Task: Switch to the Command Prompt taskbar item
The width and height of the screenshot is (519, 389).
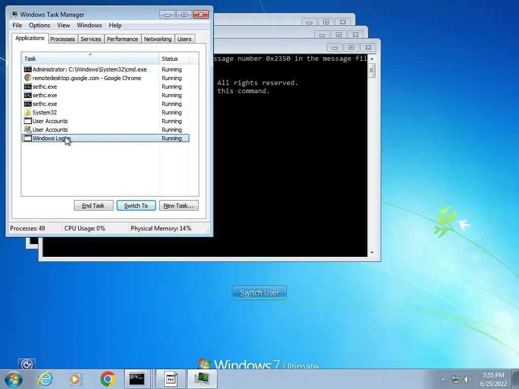Action: (137, 379)
